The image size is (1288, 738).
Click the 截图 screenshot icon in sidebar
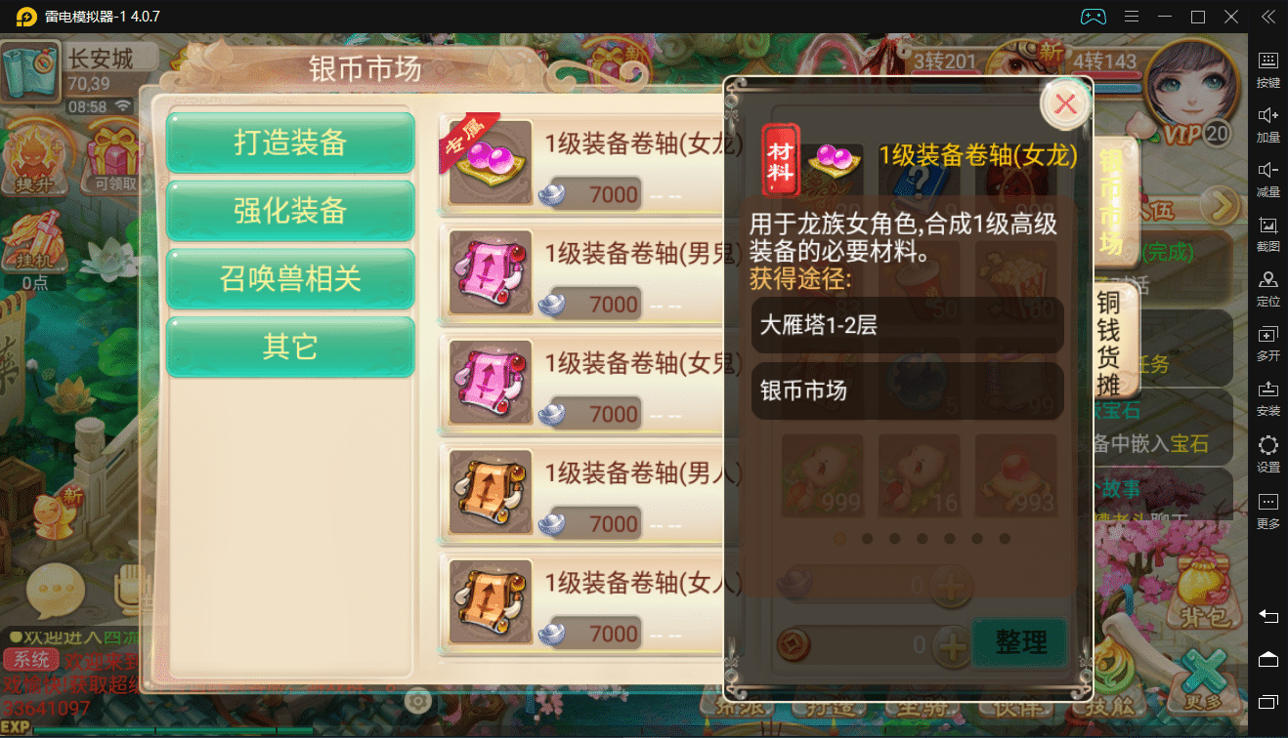[1267, 233]
